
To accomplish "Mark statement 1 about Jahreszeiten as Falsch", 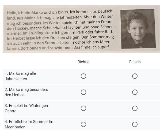I will (135, 76).
